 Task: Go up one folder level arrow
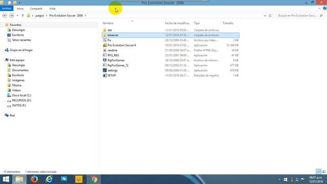[x=22, y=16]
